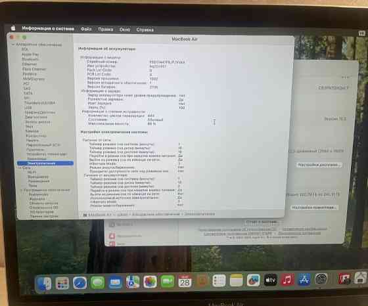Select highlighted Электропитание sidebar row

click(x=45, y=164)
